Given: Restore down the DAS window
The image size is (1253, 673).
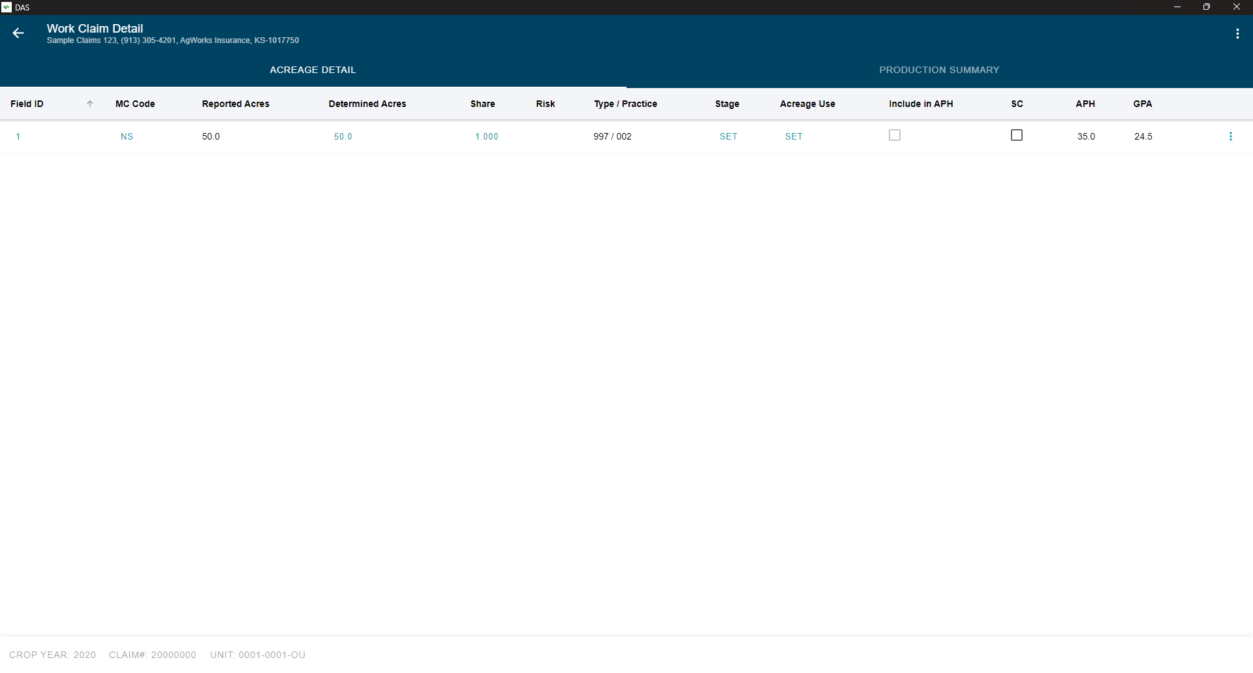Looking at the screenshot, I should (x=1207, y=7).
